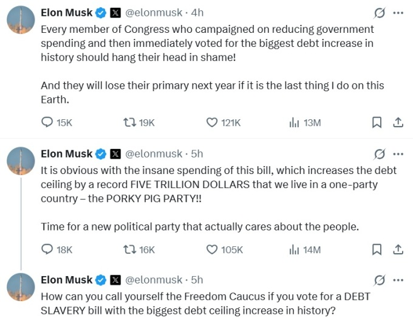Open Grok icon on the Freedom Caucus tweet
Image resolution: width=413 pixels, height=323 pixels.
pyautogui.click(x=380, y=280)
